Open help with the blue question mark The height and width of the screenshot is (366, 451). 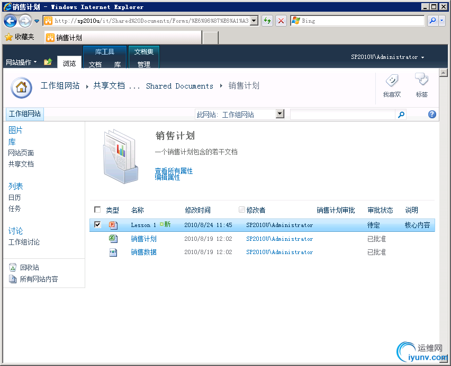click(x=432, y=115)
